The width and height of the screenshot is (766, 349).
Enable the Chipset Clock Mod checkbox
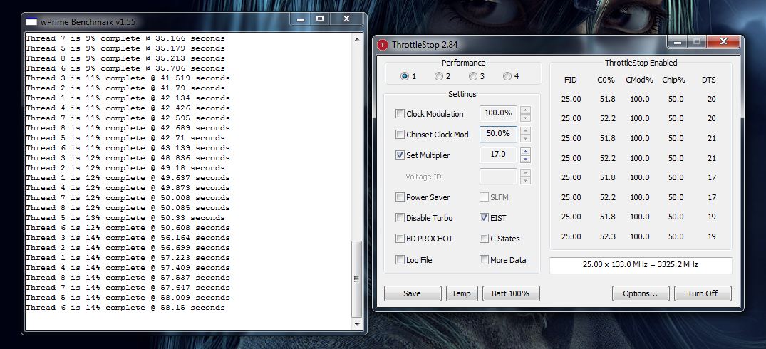(x=400, y=134)
